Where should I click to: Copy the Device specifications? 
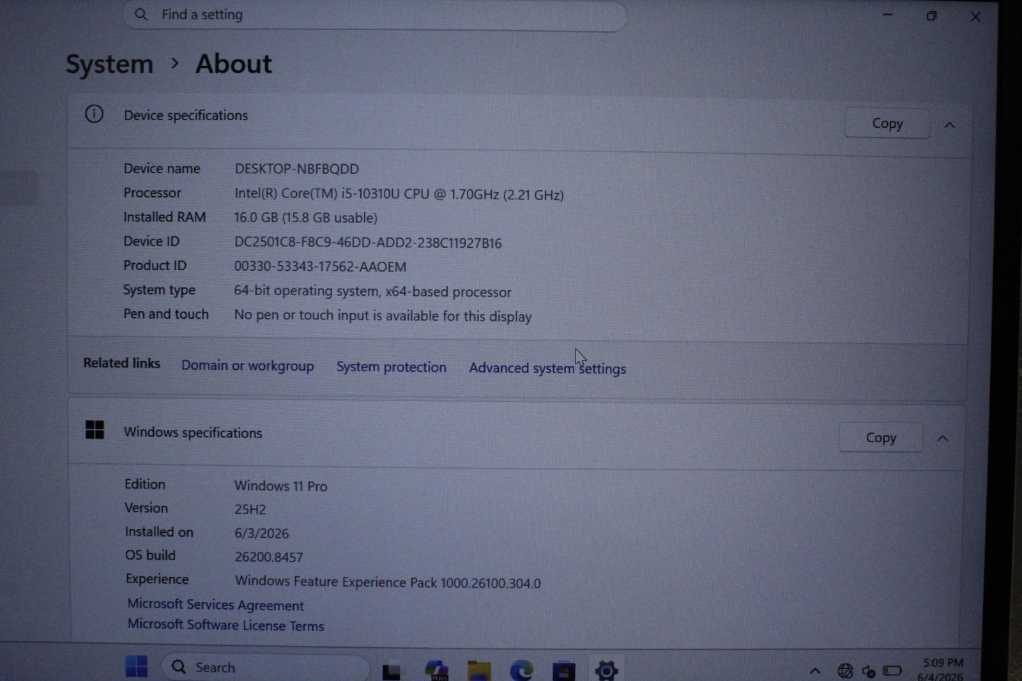(887, 123)
